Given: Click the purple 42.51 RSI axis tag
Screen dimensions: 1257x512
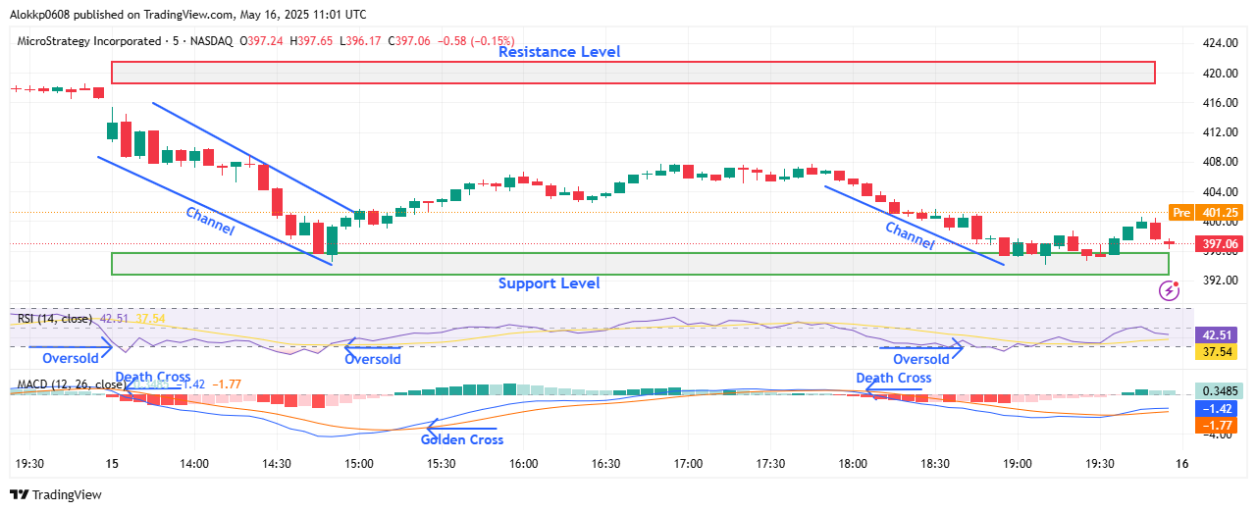Looking at the screenshot, I should (x=1216, y=334).
